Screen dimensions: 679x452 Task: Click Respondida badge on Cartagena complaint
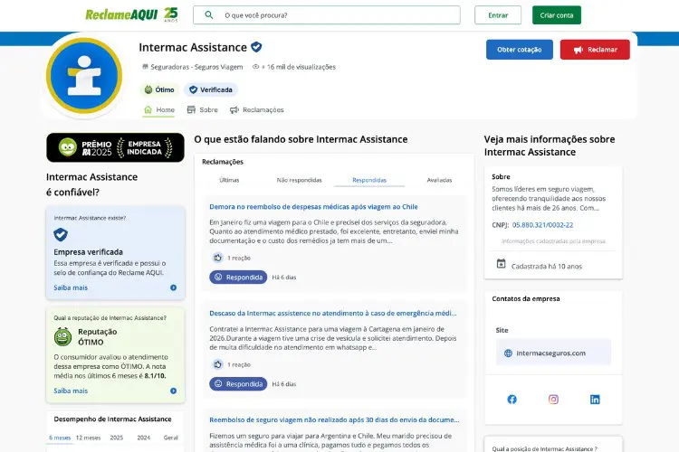pyautogui.click(x=238, y=384)
